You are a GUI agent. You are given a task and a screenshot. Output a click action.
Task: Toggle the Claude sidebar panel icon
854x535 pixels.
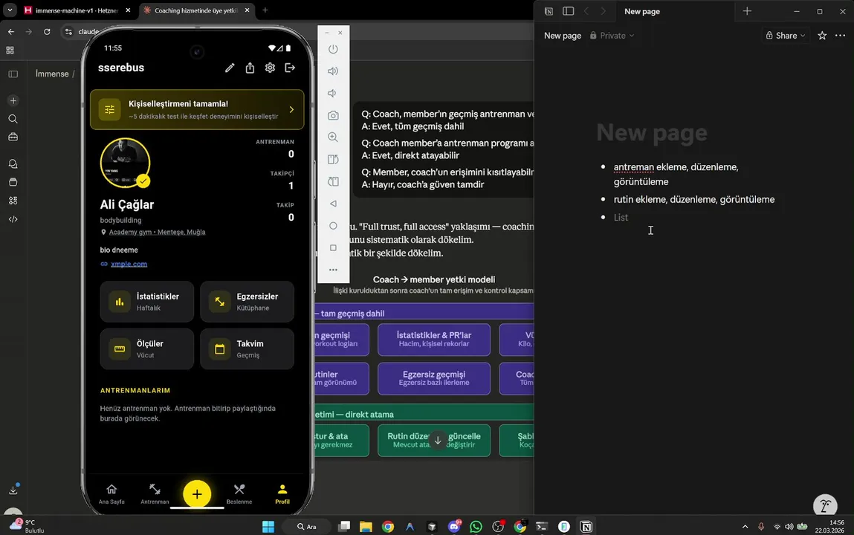(13, 74)
